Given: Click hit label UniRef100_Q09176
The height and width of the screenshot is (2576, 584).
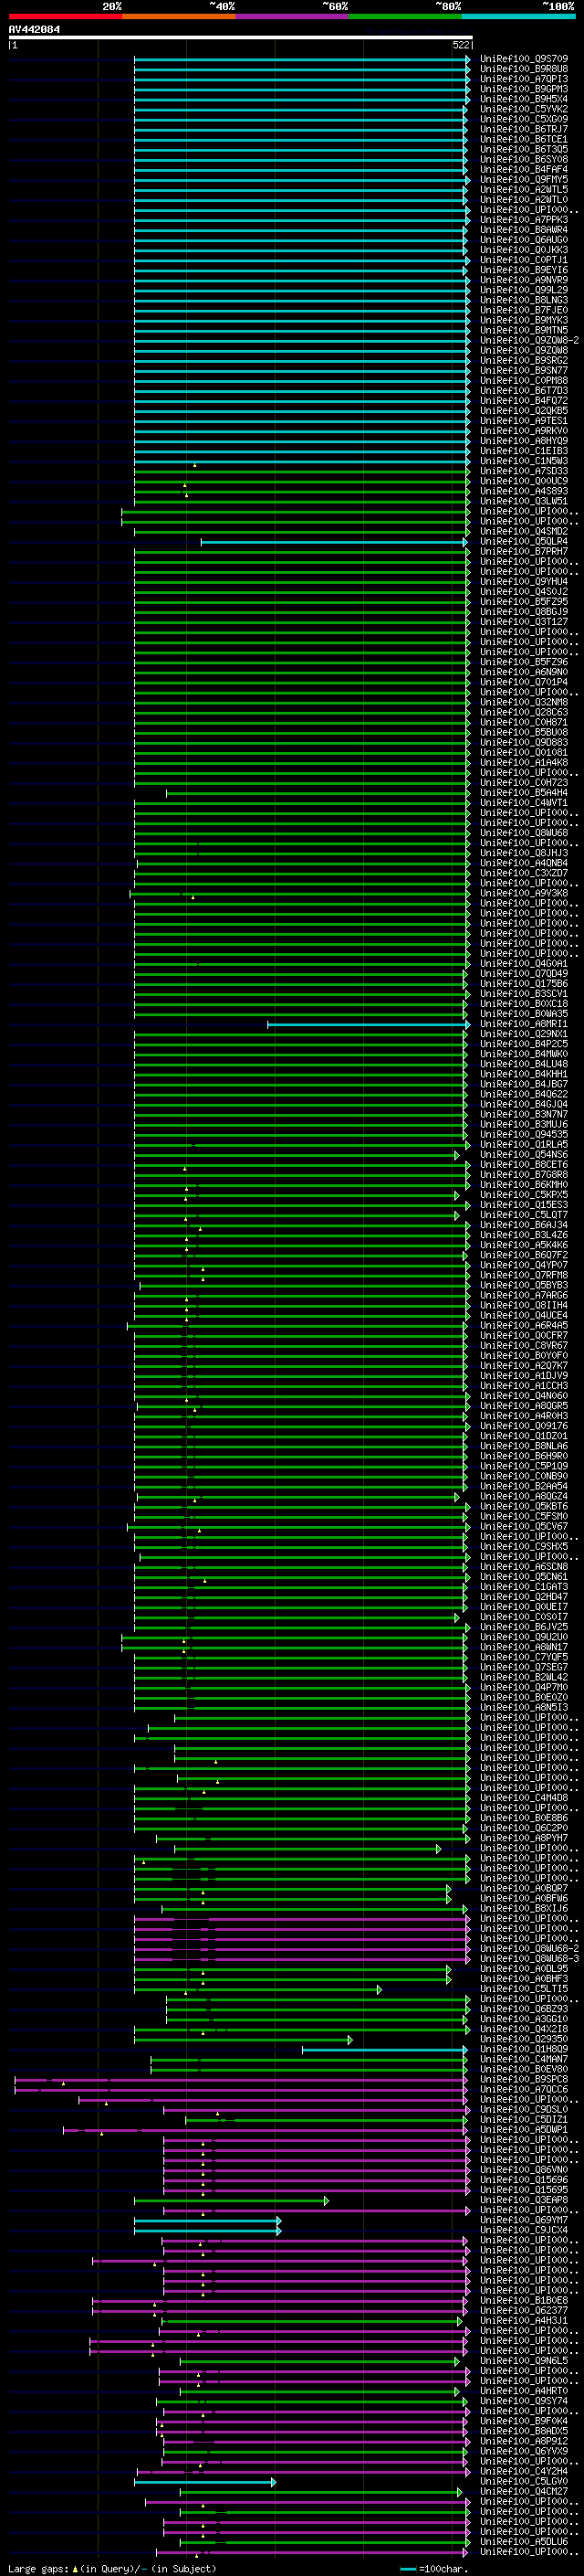Looking at the screenshot, I should point(524,1426).
